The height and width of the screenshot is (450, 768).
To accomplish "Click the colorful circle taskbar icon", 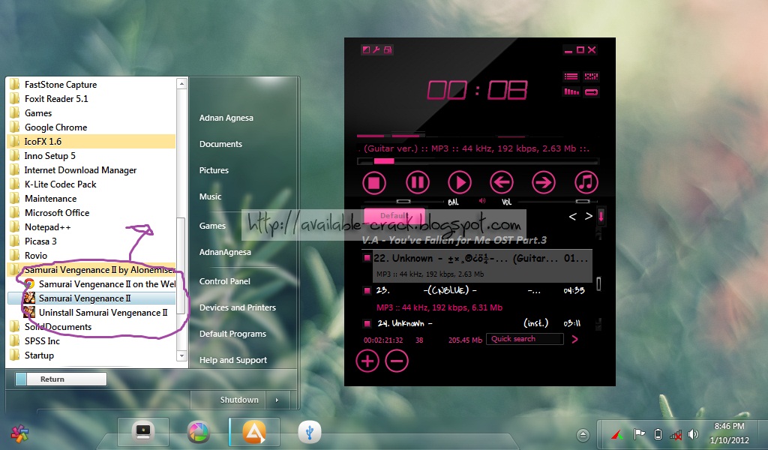I will coord(198,432).
